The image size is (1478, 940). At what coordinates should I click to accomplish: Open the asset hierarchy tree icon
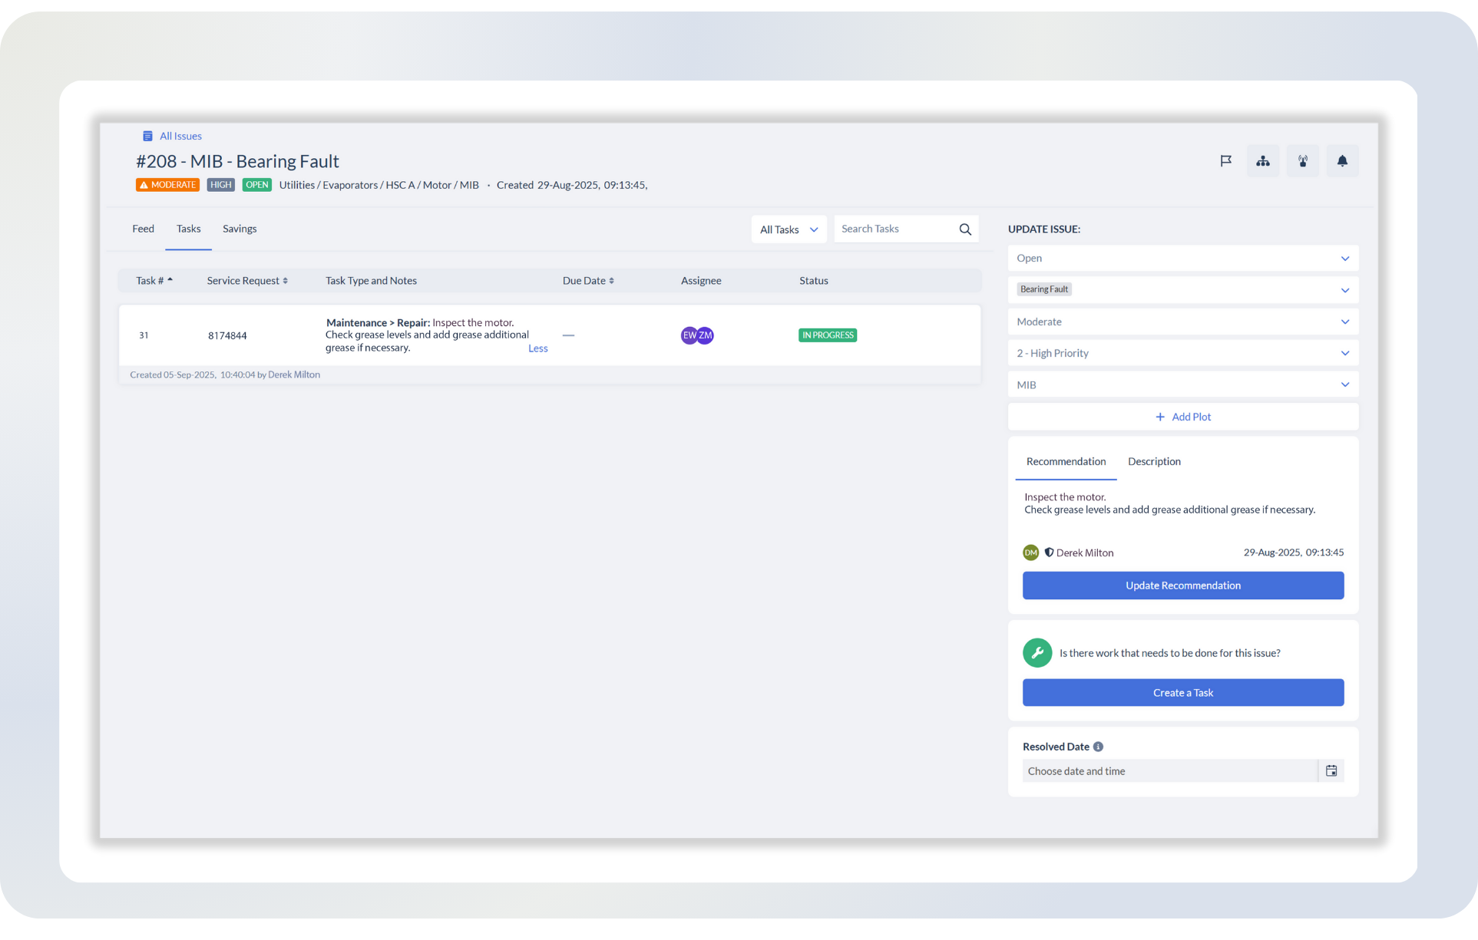(x=1263, y=161)
